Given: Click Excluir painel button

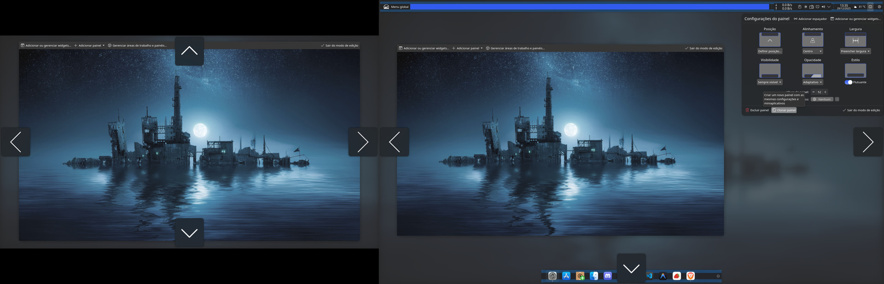Looking at the screenshot, I should point(757,110).
